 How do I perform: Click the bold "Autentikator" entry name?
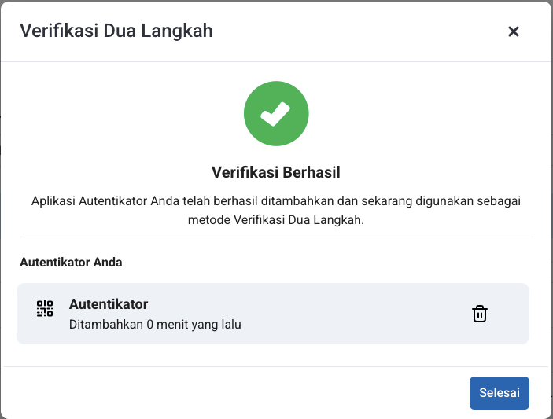(109, 304)
